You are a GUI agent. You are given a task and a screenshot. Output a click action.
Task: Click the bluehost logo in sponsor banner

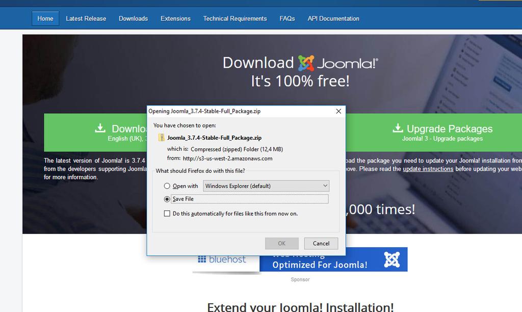pos(222,259)
